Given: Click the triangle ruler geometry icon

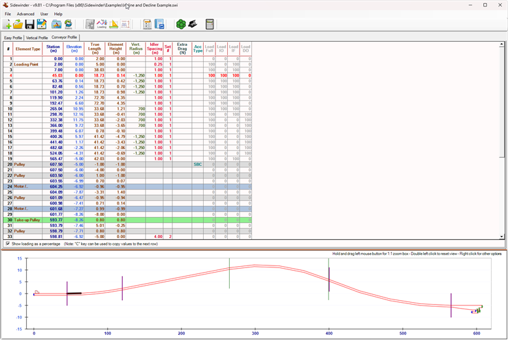Looking at the screenshot, I should 114,24.
